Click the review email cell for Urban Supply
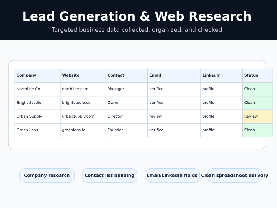 pyautogui.click(x=174, y=116)
